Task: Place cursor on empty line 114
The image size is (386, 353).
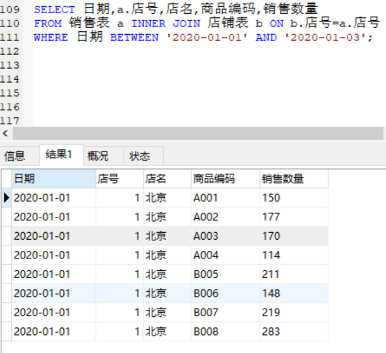Action: coord(209,79)
